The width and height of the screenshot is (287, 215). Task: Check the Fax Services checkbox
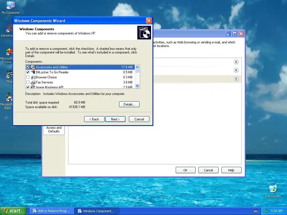tap(28, 82)
